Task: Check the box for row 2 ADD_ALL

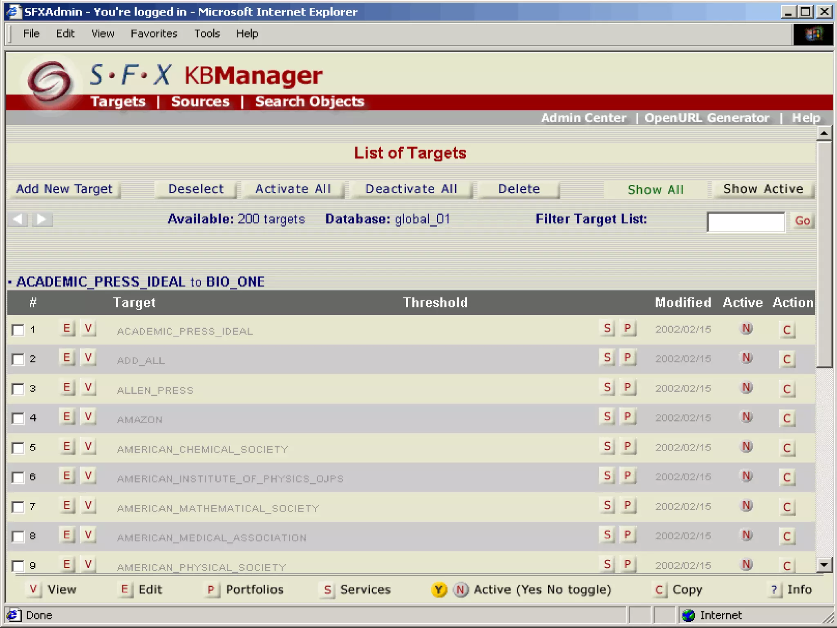Action: (x=18, y=359)
